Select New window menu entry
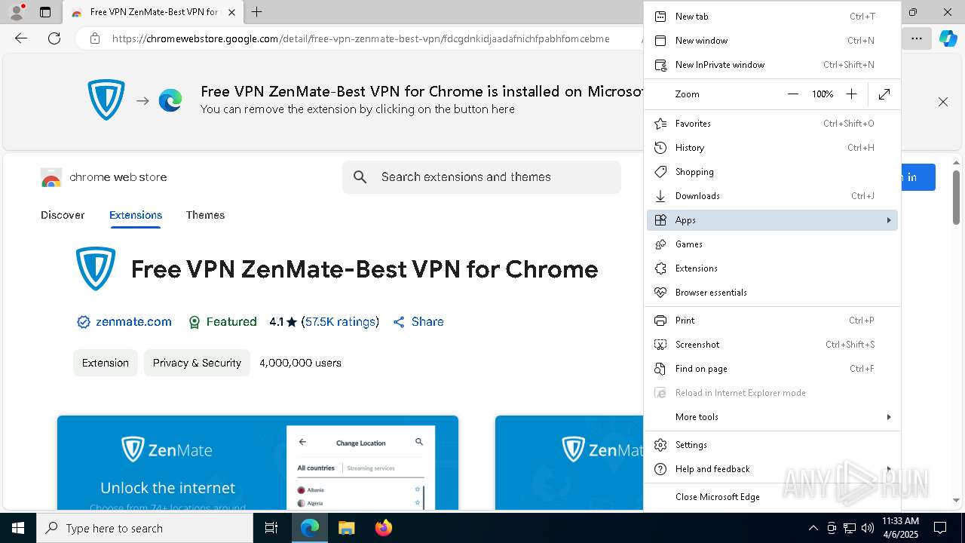Image resolution: width=965 pixels, height=543 pixels. [772, 41]
